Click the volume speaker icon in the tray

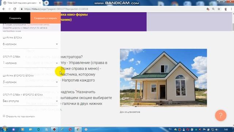pyautogui.click(x=217, y=129)
